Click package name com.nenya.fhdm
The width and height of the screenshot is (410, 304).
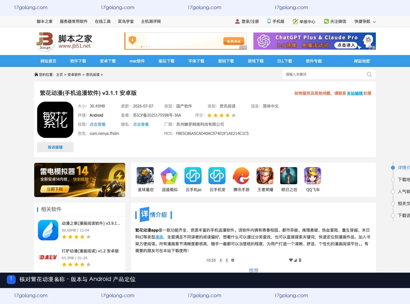(x=104, y=133)
